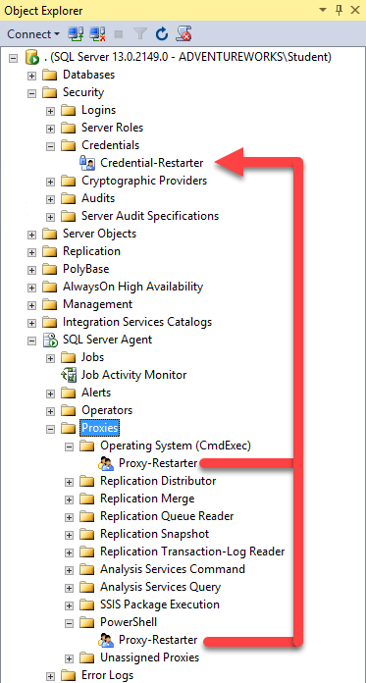
Task: Select Job Activity Monitor label
Action: 133,375
